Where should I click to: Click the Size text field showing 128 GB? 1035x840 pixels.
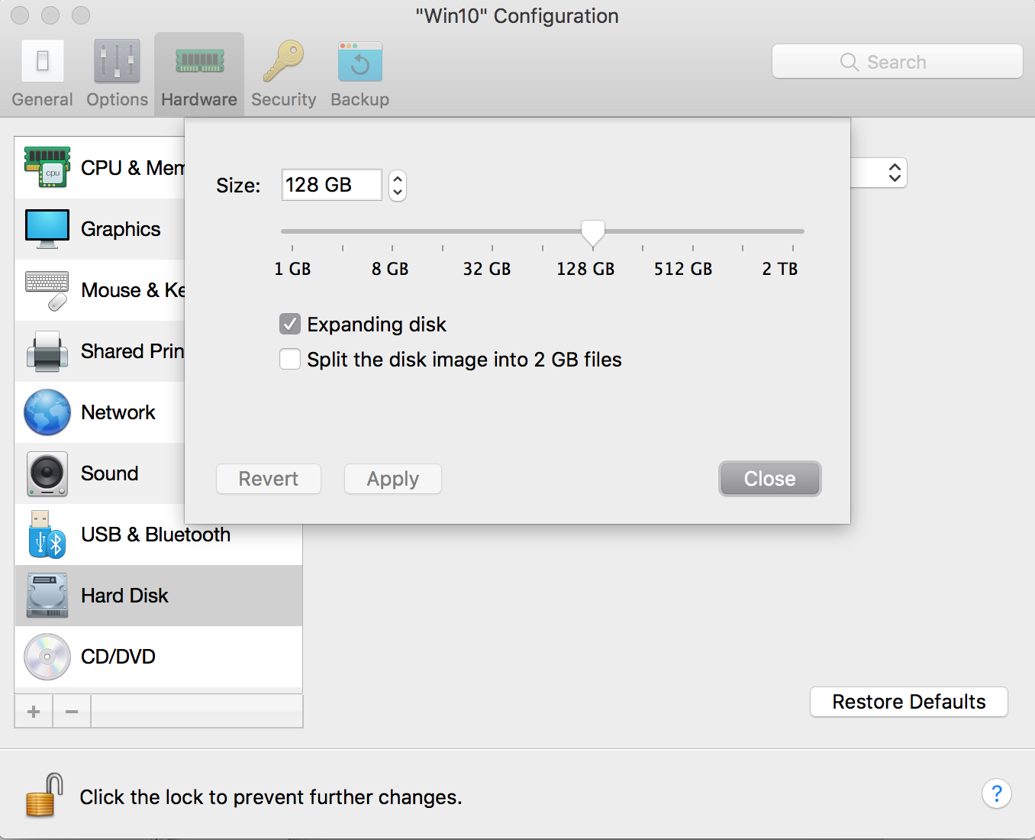pos(331,185)
